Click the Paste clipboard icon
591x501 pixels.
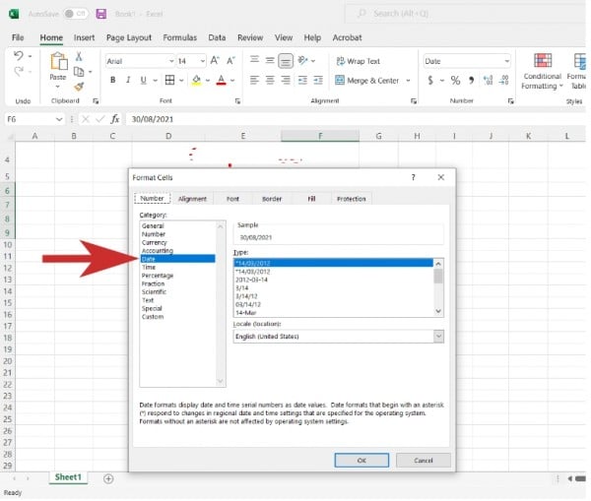(x=58, y=61)
